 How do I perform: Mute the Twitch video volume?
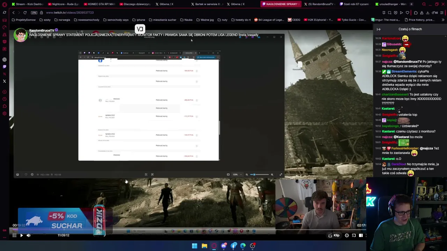point(29,236)
